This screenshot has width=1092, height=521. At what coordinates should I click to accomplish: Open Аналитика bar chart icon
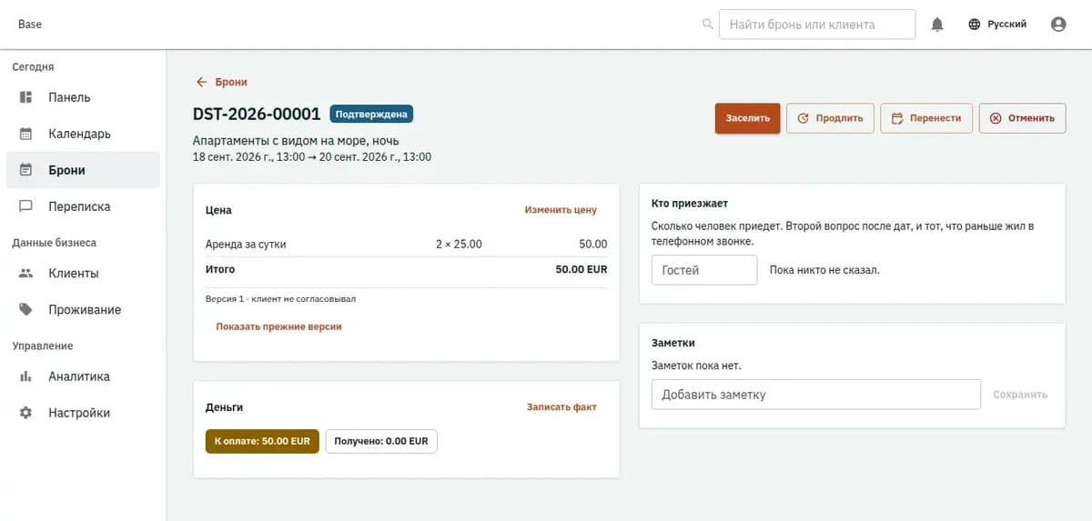click(26, 376)
